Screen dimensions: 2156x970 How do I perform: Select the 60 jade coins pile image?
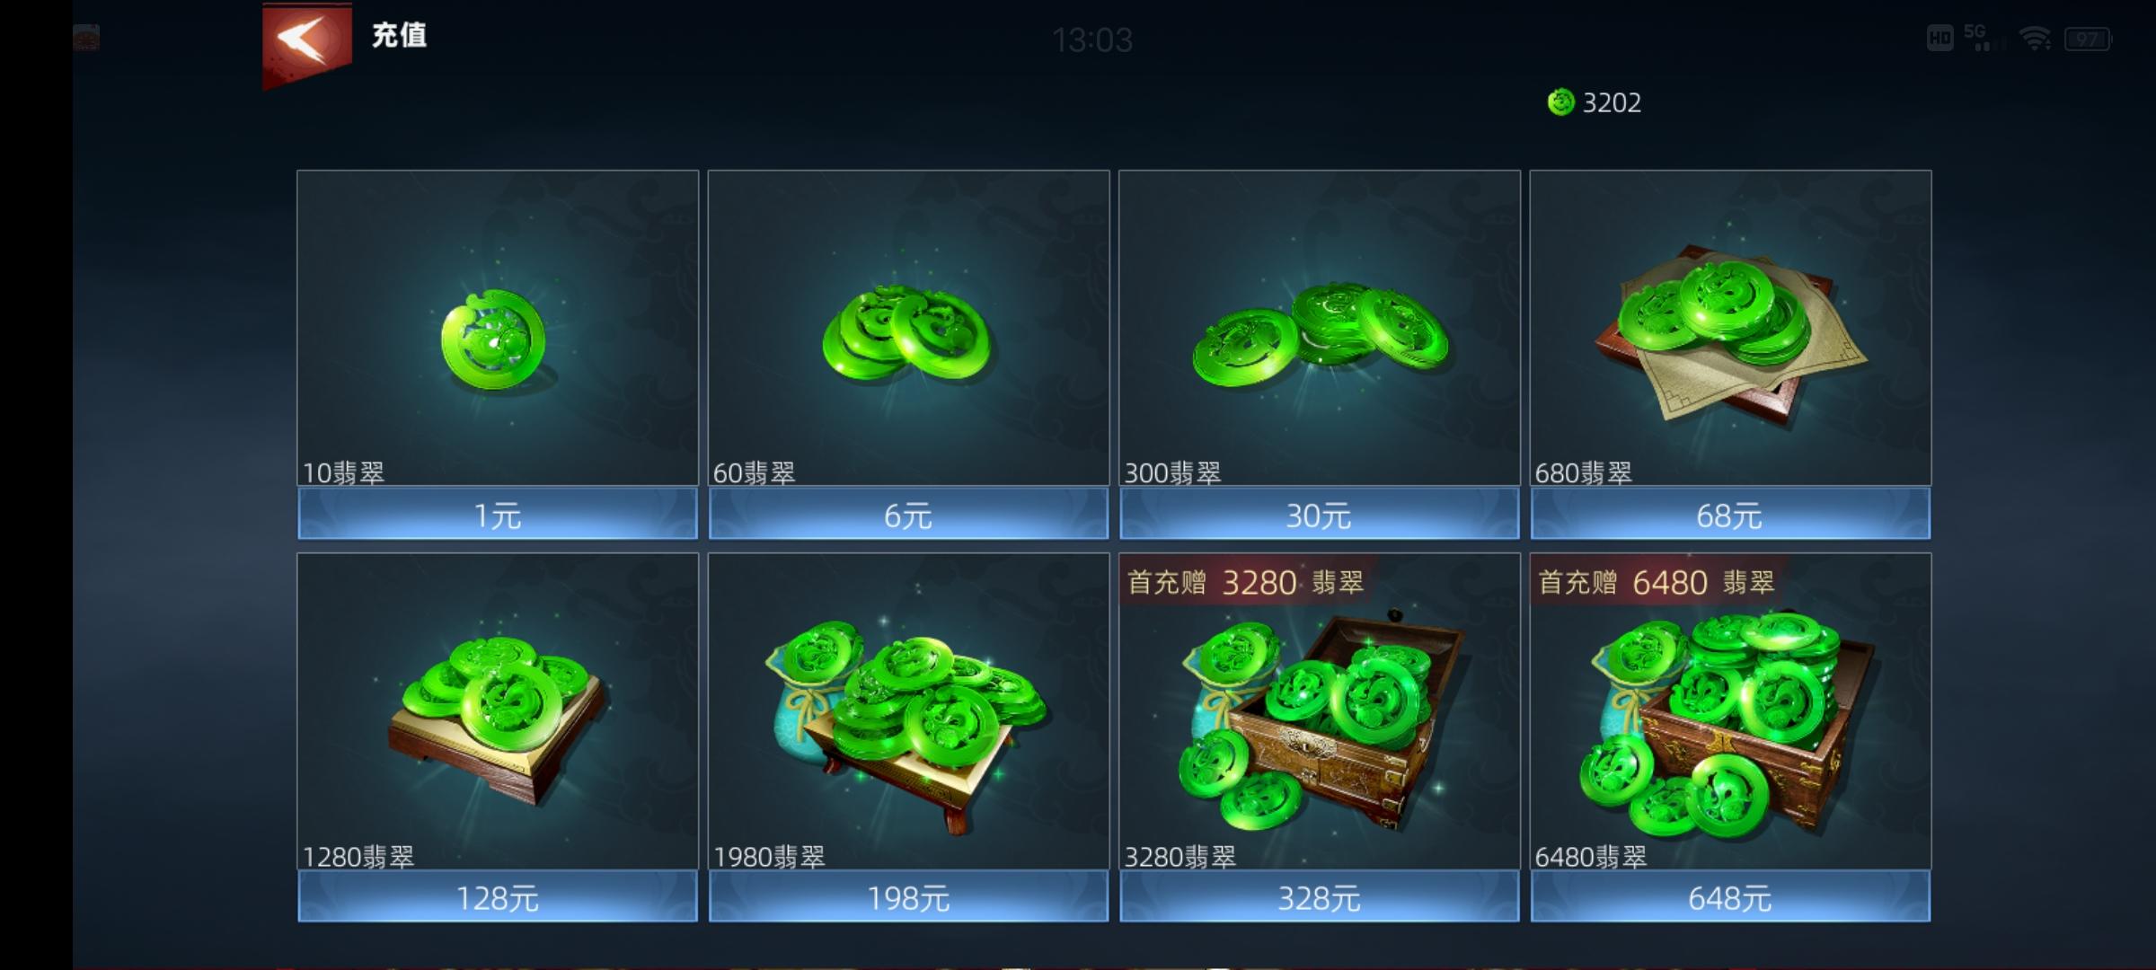click(x=906, y=335)
